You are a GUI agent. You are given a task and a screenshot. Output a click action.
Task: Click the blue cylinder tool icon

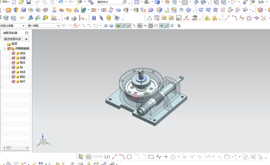pos(94,18)
